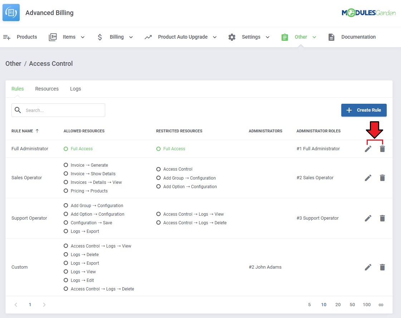Open the Products menu
Screen dimensions: 401x318
[27, 37]
